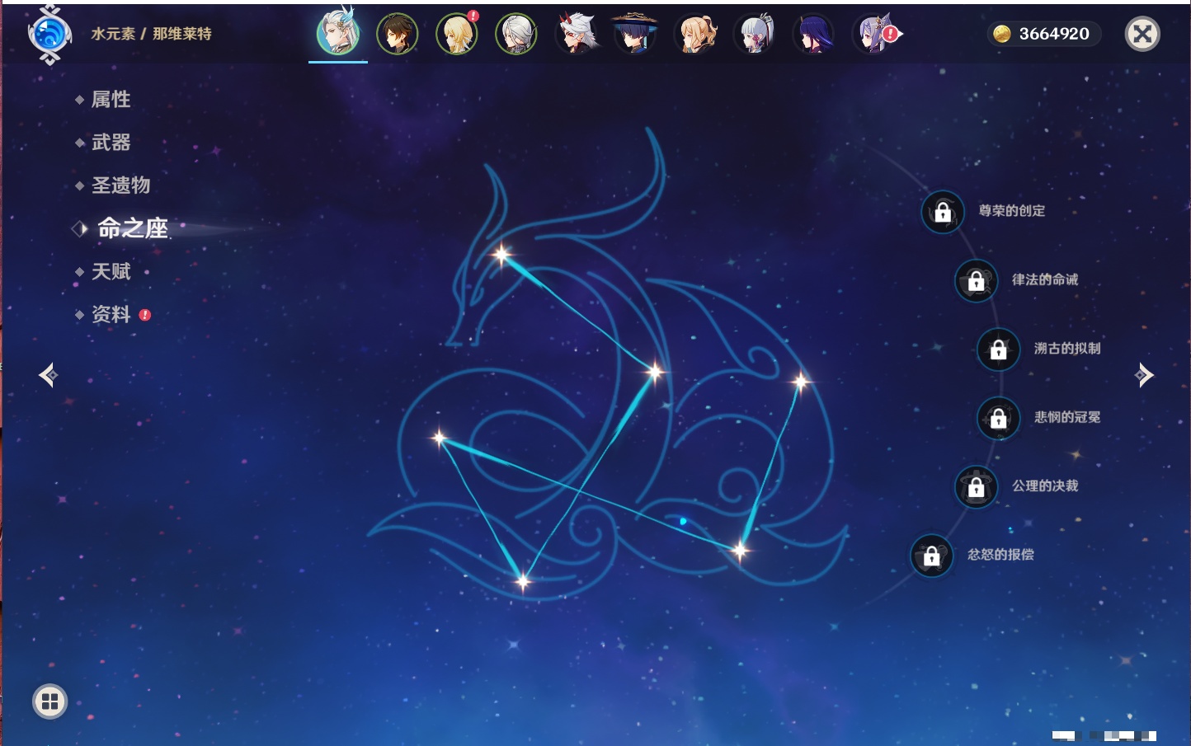This screenshot has height=746, width=1191.
Task: Open the 武器 weapon menu
Action: click(111, 143)
